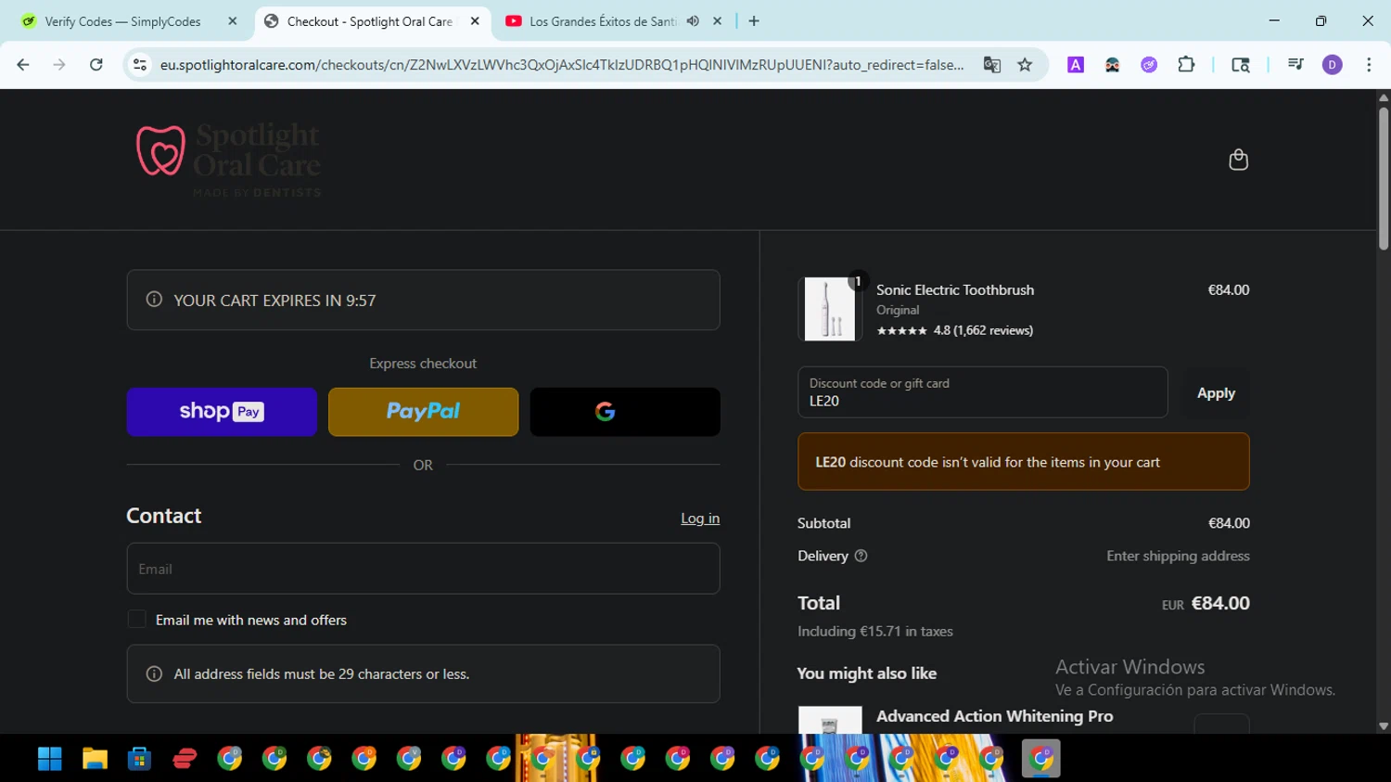Click the cart expires info icon

click(154, 300)
